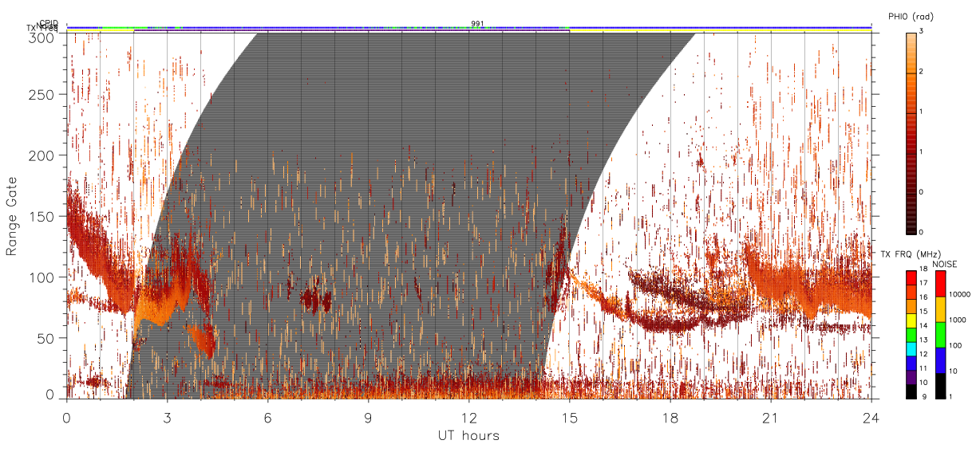Click the "12" tick on UT hours axis
The width and height of the screenshot is (980, 452).
(468, 418)
